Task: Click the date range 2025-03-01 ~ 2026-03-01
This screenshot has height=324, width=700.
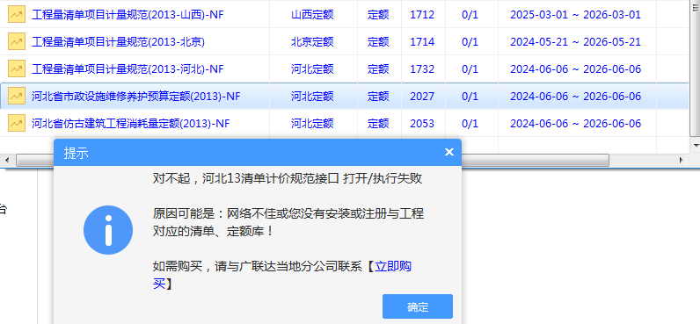Action: pyautogui.click(x=575, y=15)
